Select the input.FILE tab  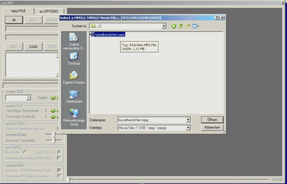click(x=18, y=11)
